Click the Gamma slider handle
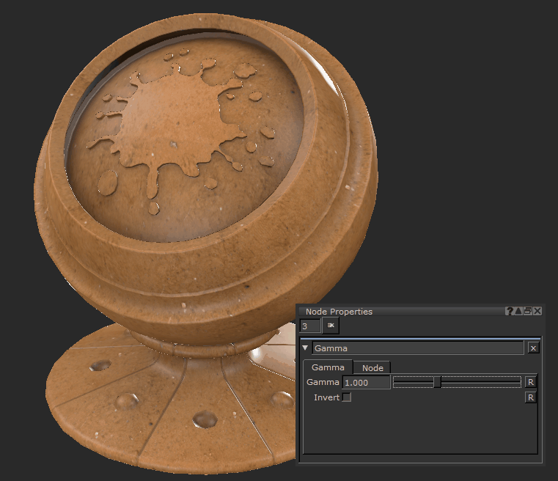This screenshot has width=558, height=481. coord(437,382)
